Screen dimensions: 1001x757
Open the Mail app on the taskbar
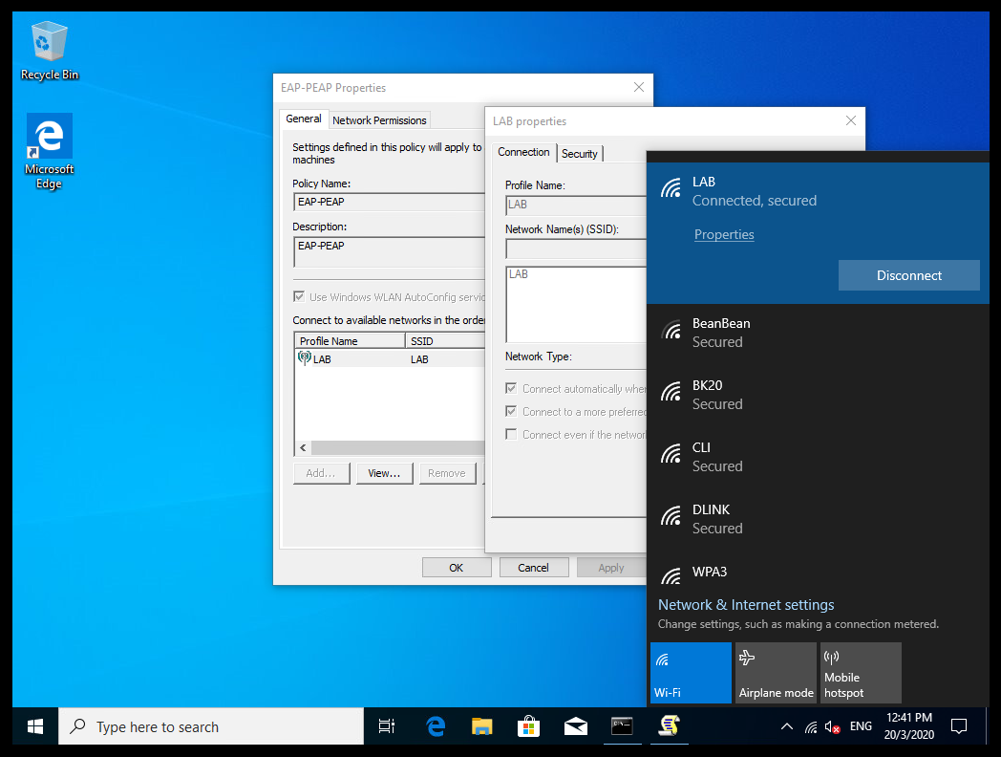pos(575,726)
